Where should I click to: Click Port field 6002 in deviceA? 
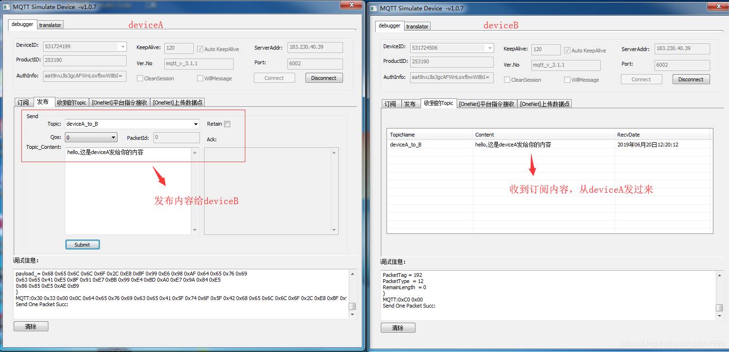[315, 64]
